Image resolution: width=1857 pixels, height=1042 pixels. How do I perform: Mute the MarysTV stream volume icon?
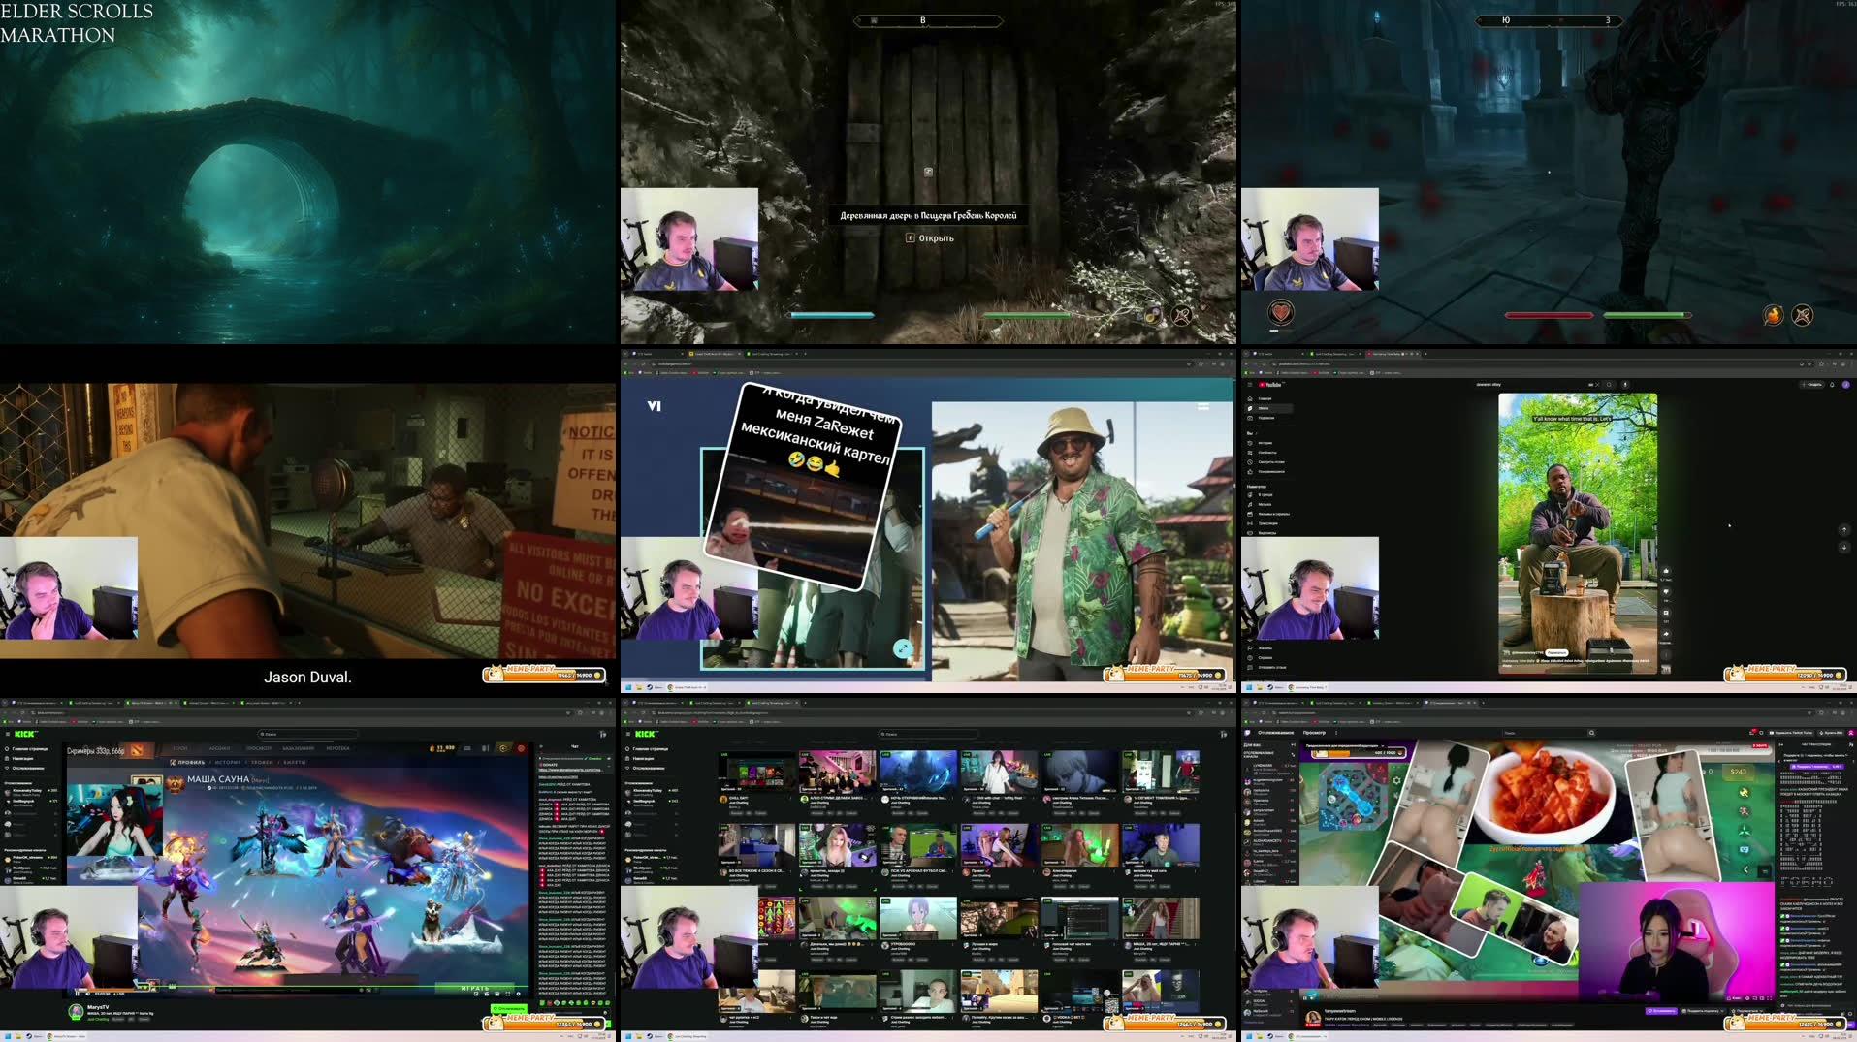pos(87,994)
